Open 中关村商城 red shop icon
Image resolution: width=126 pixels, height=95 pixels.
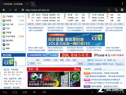4,36
